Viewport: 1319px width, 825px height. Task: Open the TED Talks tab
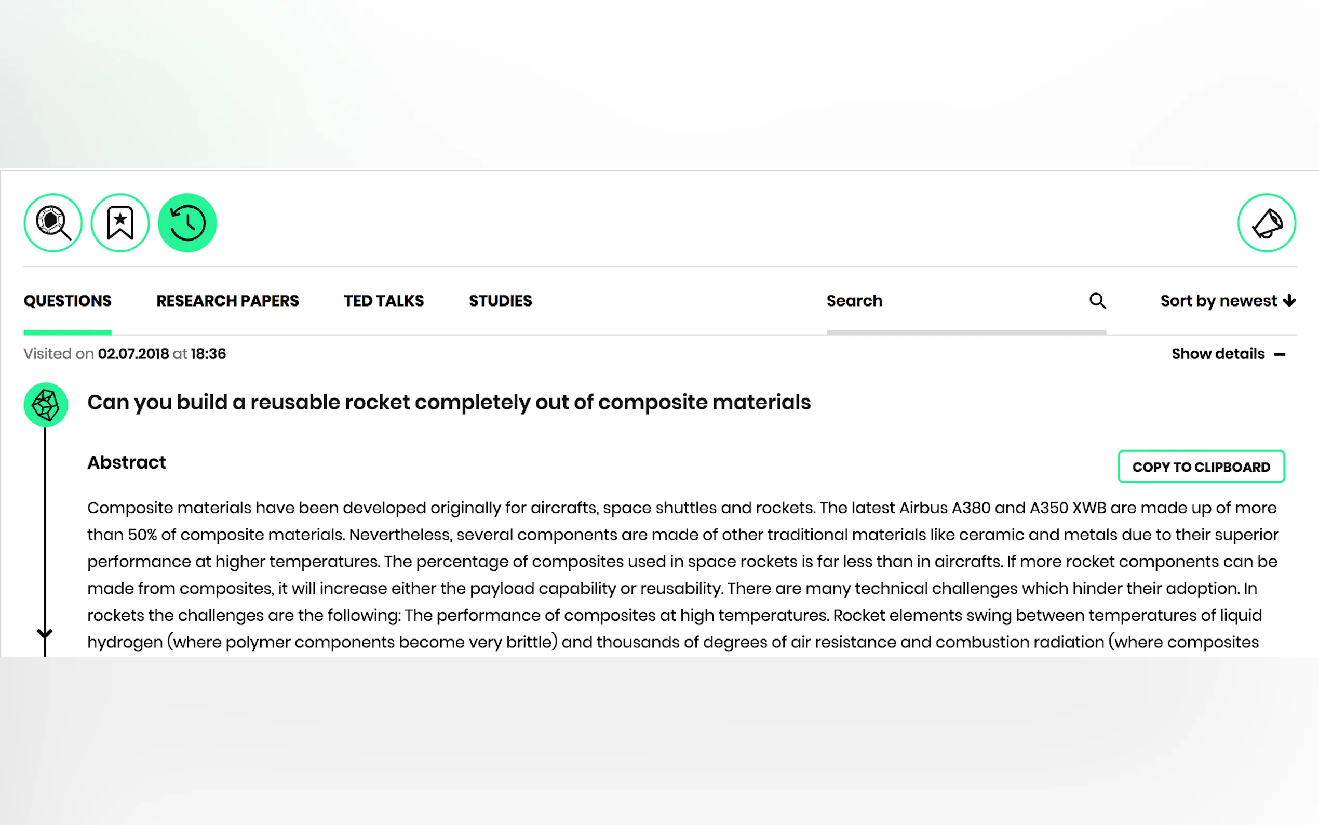pyautogui.click(x=383, y=301)
